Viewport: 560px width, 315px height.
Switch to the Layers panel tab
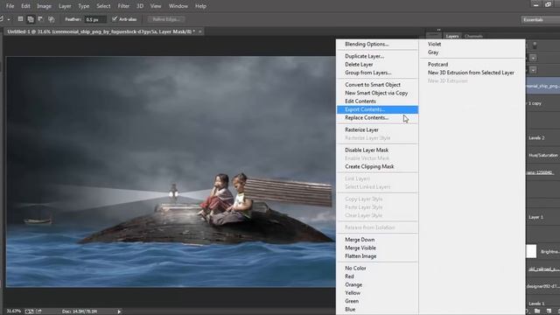pyautogui.click(x=452, y=37)
